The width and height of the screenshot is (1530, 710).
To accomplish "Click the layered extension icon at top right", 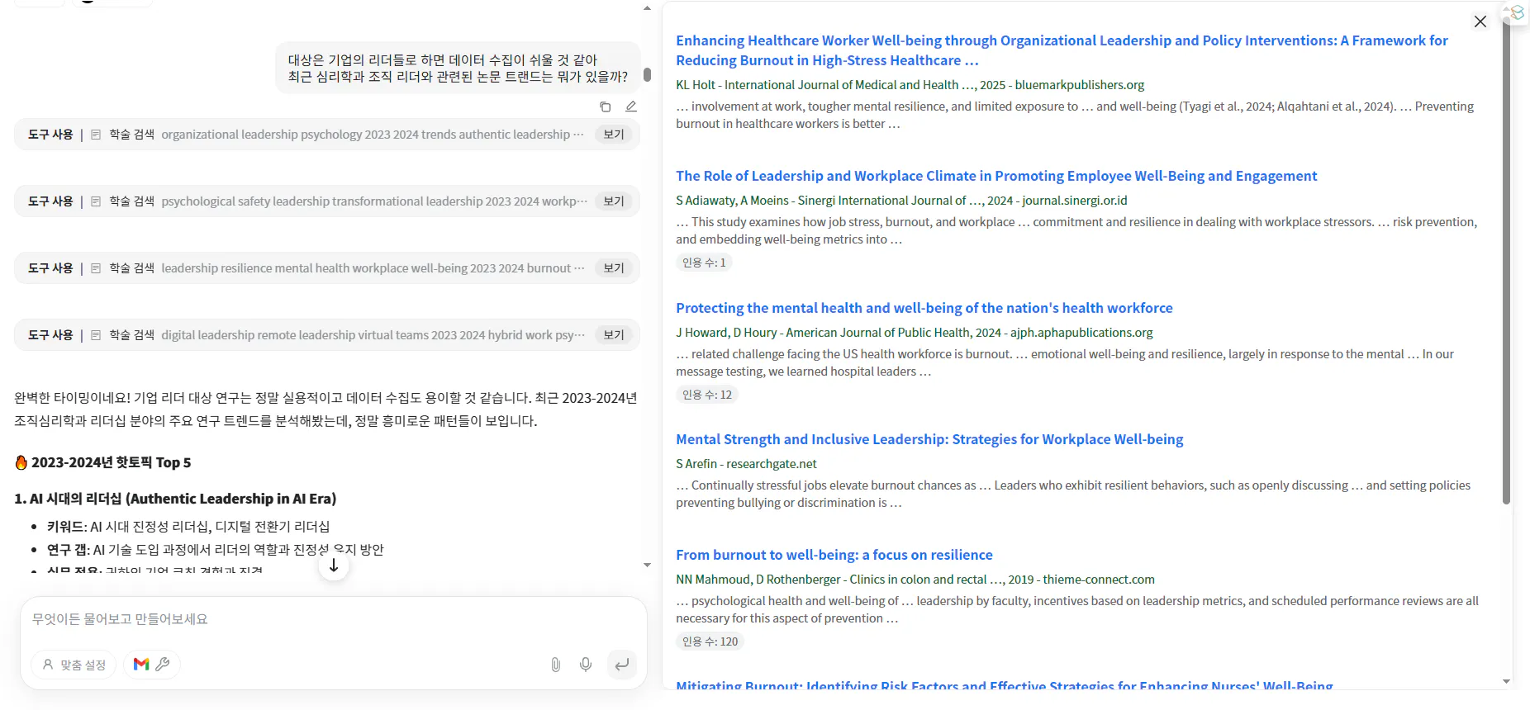I will [x=1517, y=13].
